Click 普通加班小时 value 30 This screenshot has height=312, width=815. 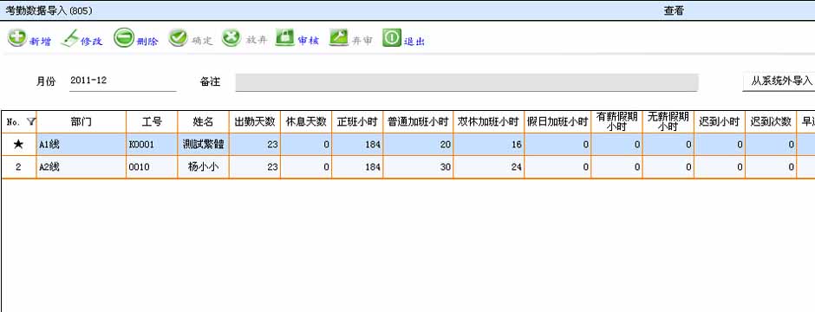click(x=418, y=167)
